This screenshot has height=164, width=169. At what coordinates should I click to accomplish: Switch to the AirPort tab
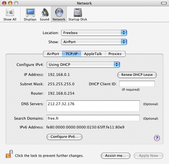[x=53, y=54]
